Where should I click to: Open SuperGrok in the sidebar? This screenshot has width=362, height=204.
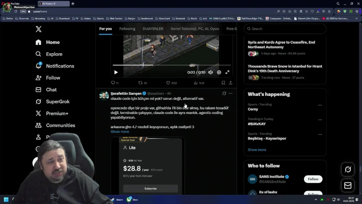[52, 101]
